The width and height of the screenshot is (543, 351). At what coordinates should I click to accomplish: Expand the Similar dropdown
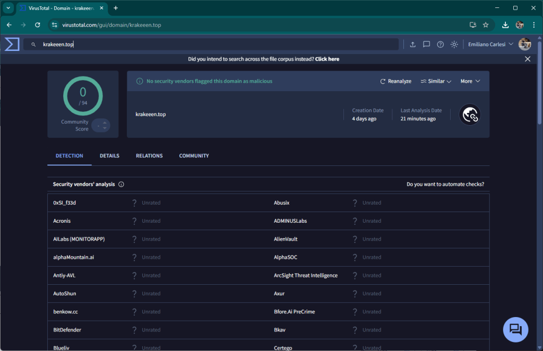pyautogui.click(x=436, y=81)
